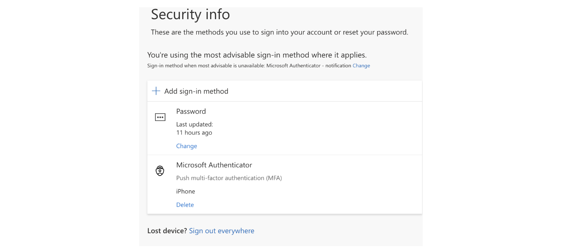The width and height of the screenshot is (561, 251).
Task: Click 'These are the methods you use' sentence
Action: pyautogui.click(x=279, y=32)
